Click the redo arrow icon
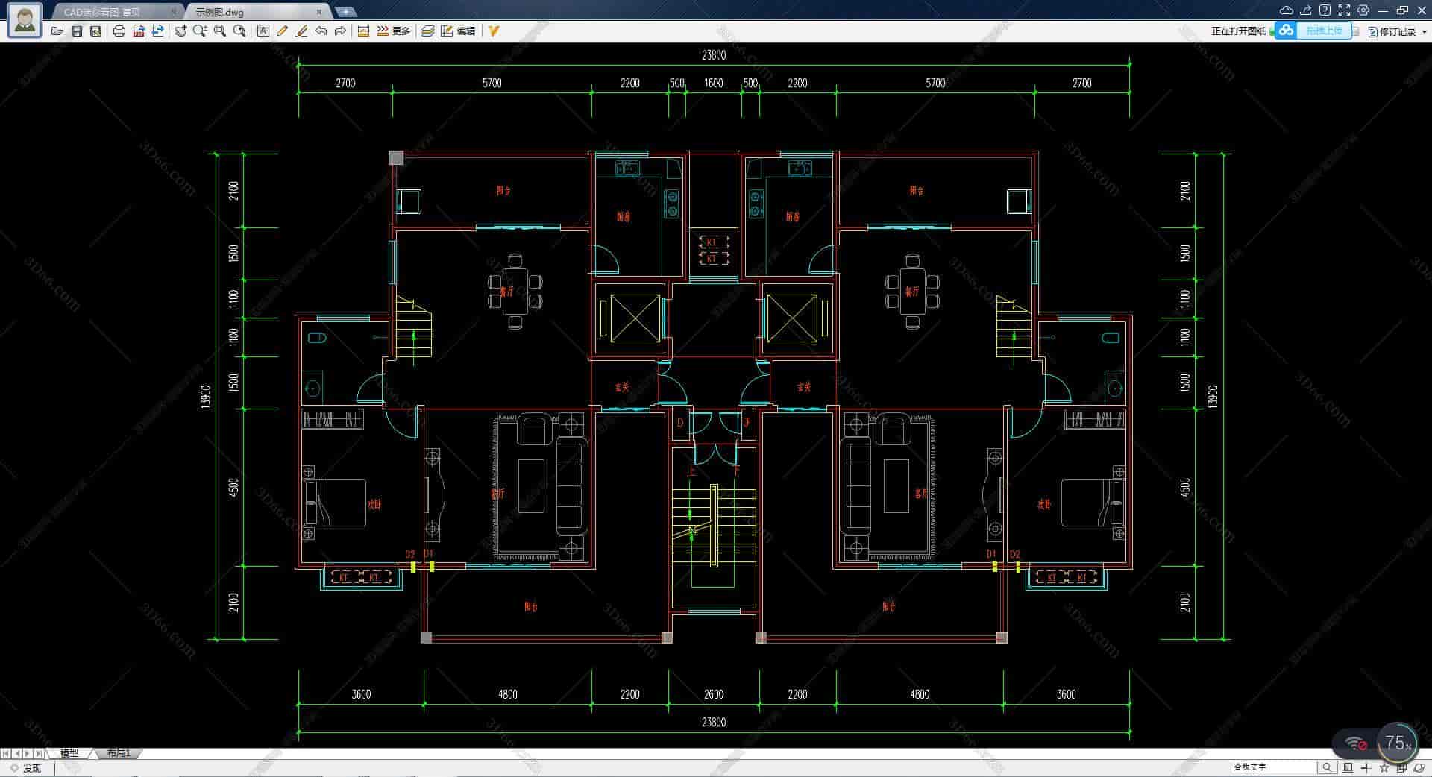This screenshot has width=1432, height=777. [x=340, y=31]
